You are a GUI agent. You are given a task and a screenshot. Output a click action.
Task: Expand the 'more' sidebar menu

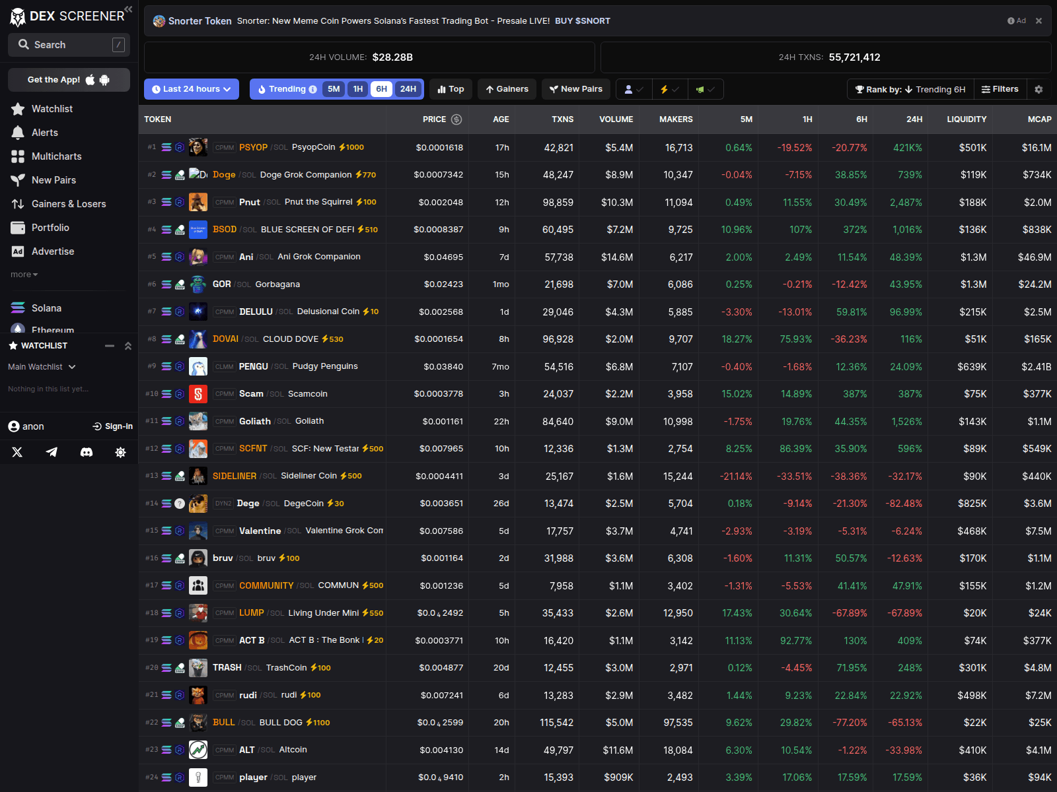(23, 274)
